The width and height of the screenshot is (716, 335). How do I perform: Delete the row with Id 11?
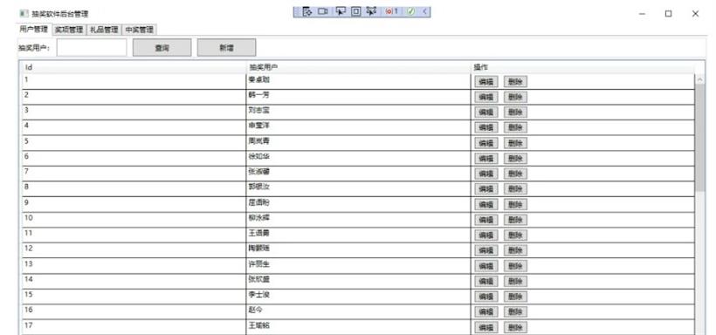point(515,236)
